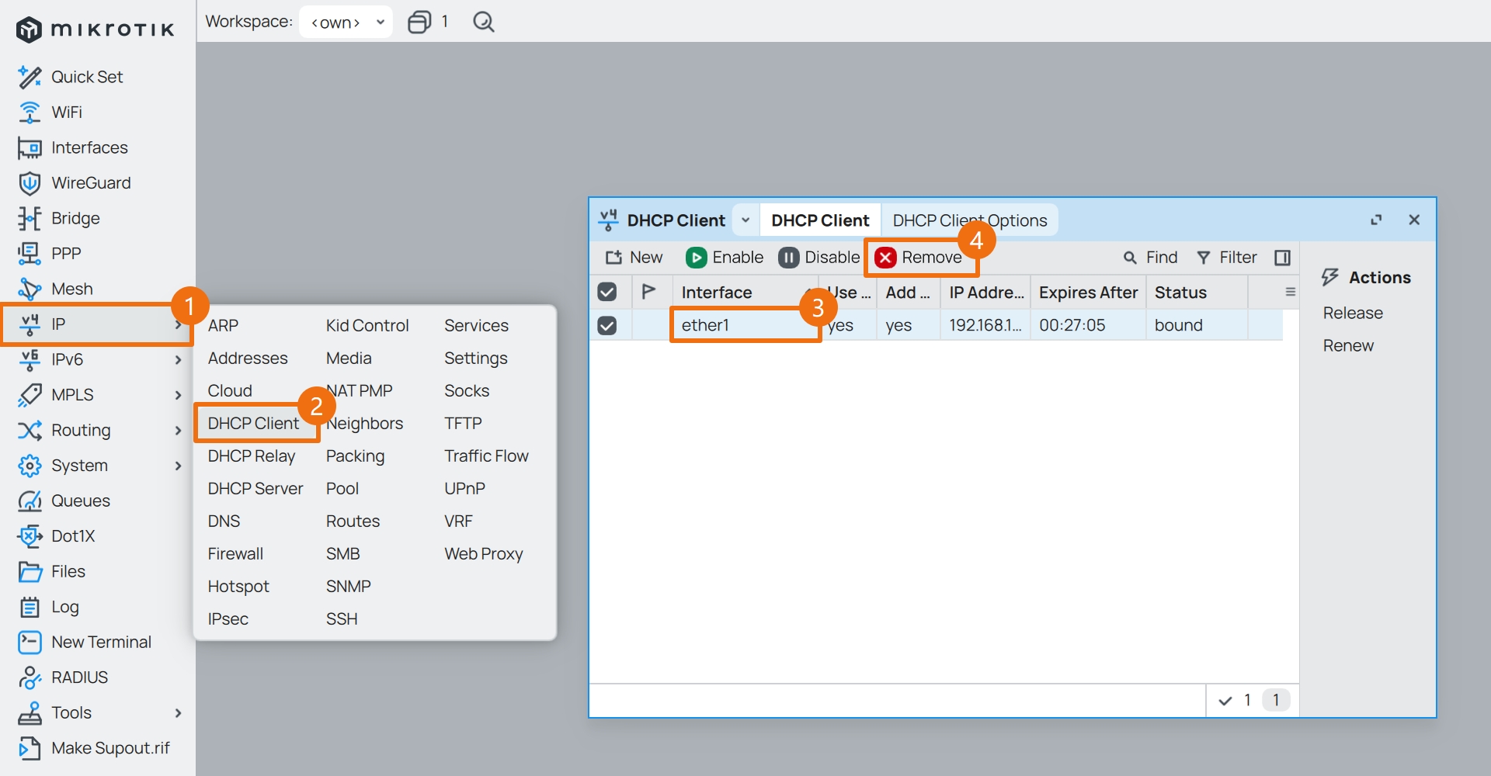Click Release action
This screenshot has height=776, width=1491.
(x=1353, y=313)
